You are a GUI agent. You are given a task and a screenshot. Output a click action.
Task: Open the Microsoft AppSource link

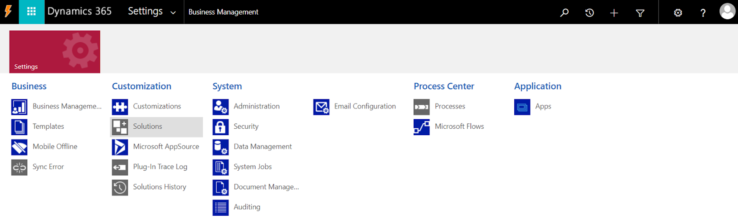coord(166,147)
